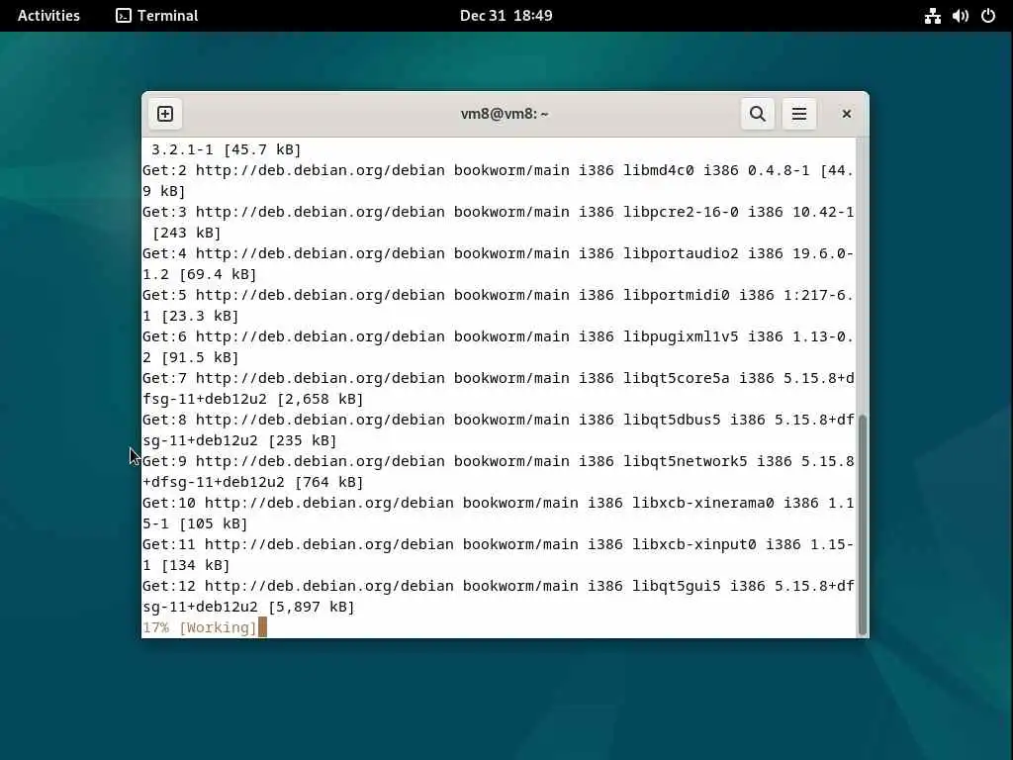Click the text 3.2.1-1 [45.7 kB]
This screenshot has height=760, width=1013.
tap(227, 150)
